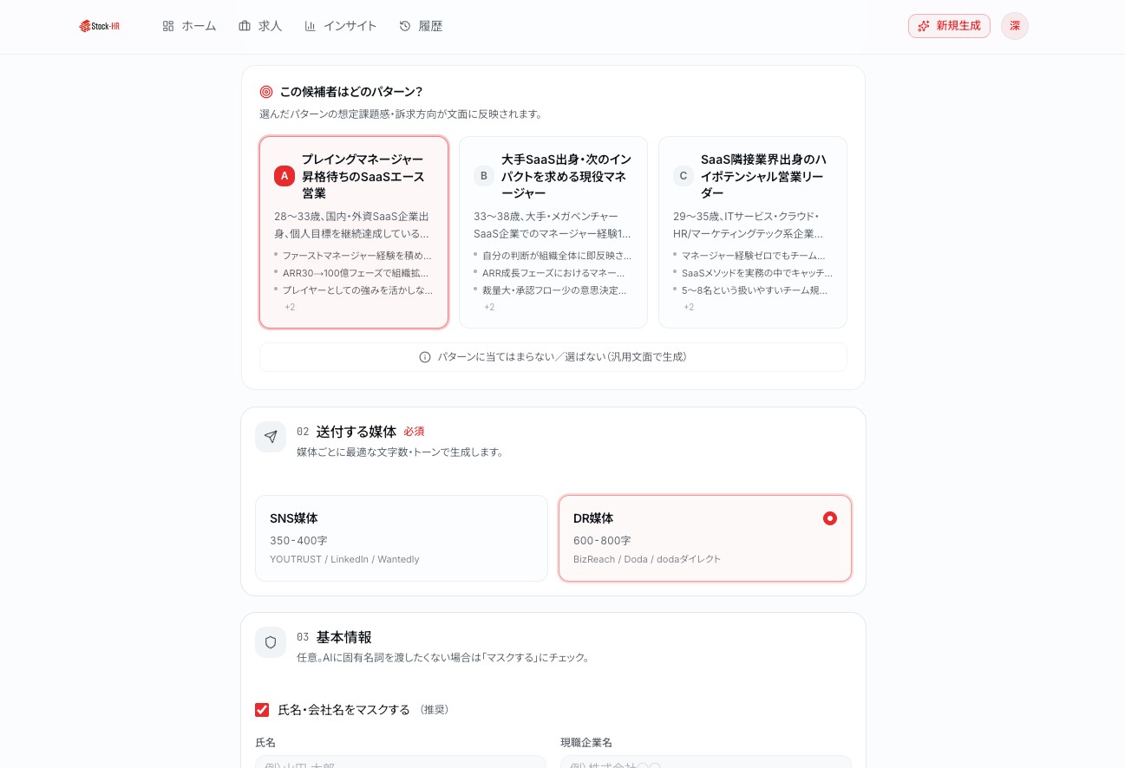The image size is (1125, 768).
Task: Click the (推奨) label
Action: [x=435, y=710]
